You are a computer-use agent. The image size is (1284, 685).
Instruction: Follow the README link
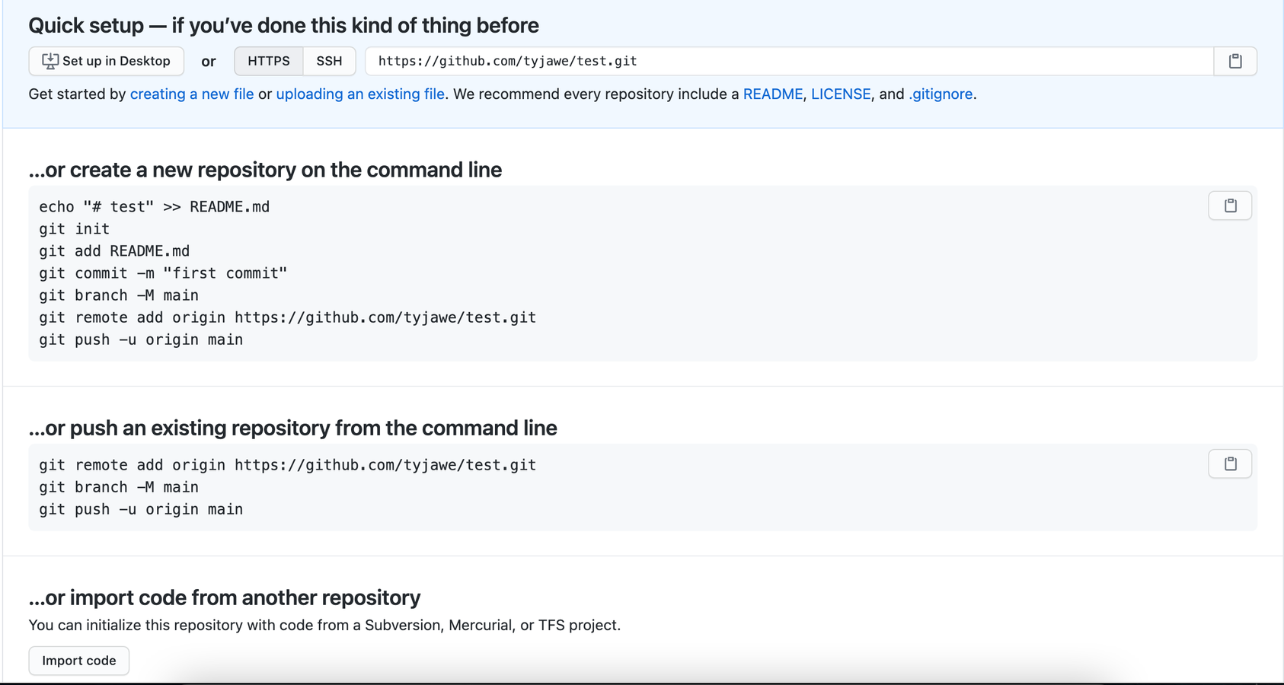773,94
